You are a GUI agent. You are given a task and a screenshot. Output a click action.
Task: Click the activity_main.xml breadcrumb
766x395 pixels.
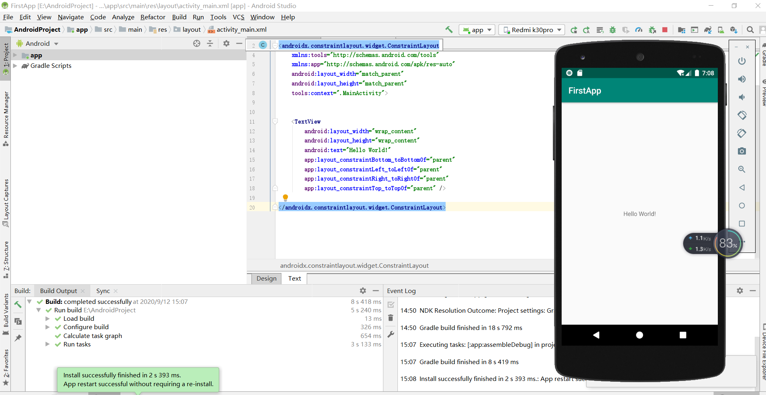point(237,29)
